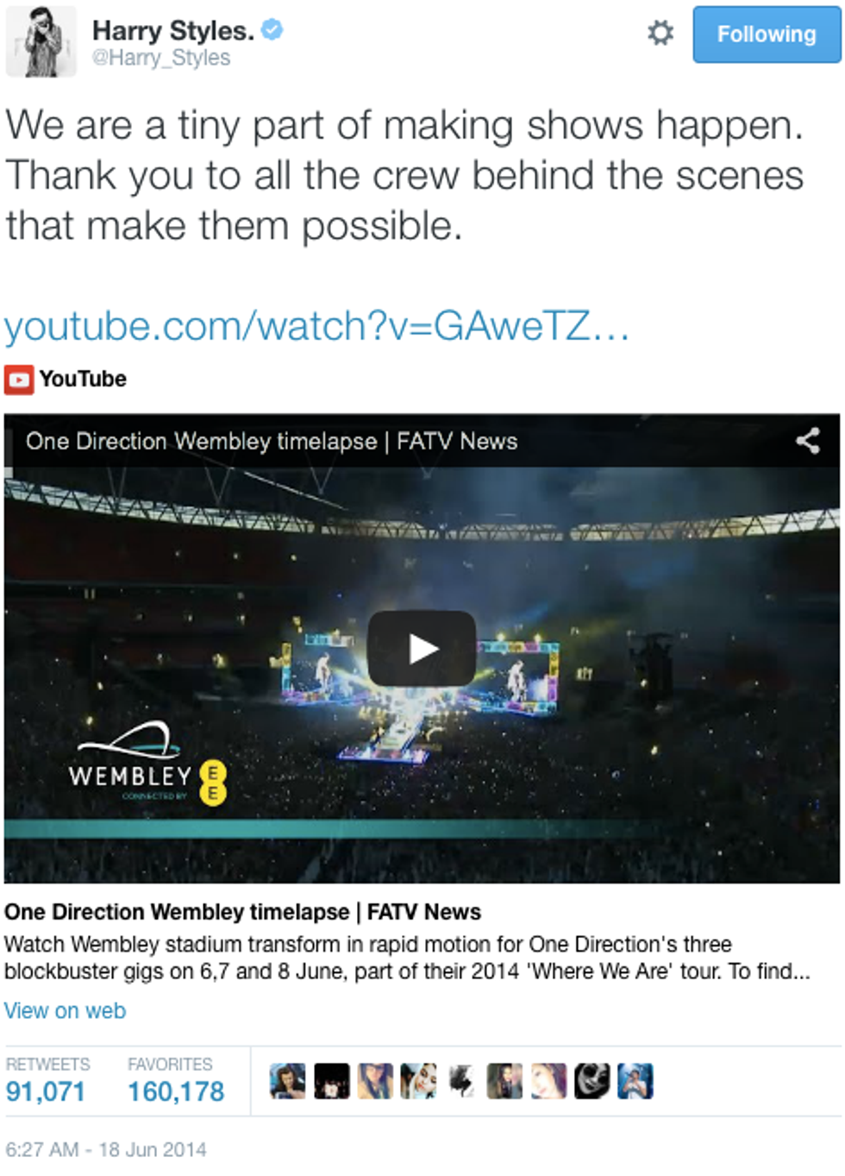Open the youtube.com/watch link
Viewport: 845px width, 1176px height.
pos(316,326)
